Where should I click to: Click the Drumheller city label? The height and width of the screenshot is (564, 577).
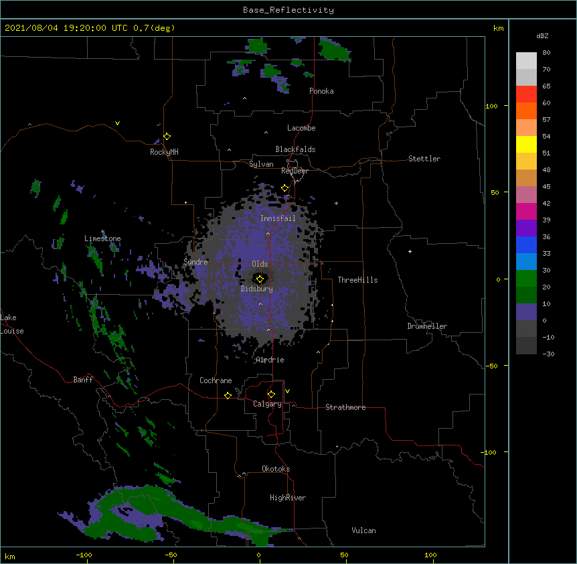[x=427, y=326]
